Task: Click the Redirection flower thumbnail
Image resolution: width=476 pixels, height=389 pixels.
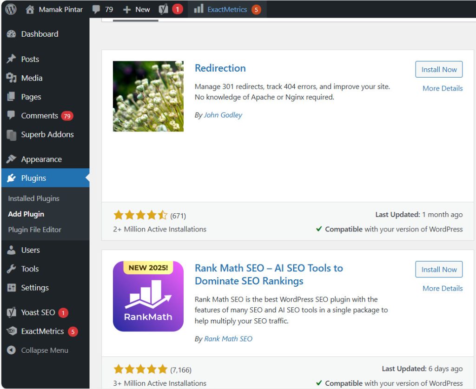Action: [148, 96]
